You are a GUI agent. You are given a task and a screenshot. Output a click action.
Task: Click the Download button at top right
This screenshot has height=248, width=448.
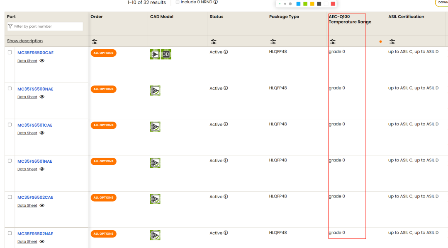442,2
